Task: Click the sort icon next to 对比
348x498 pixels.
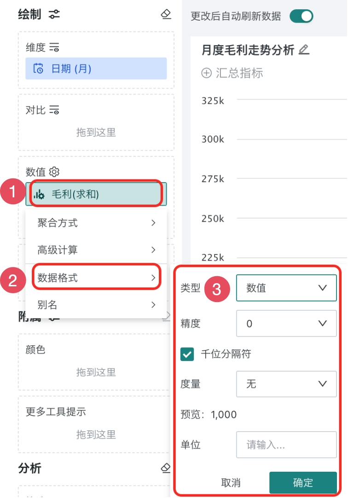Action: (x=54, y=110)
